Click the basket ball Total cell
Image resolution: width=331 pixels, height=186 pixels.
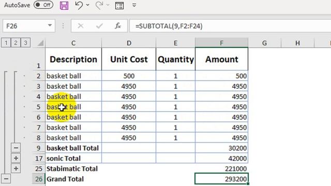pyautogui.click(x=73, y=148)
